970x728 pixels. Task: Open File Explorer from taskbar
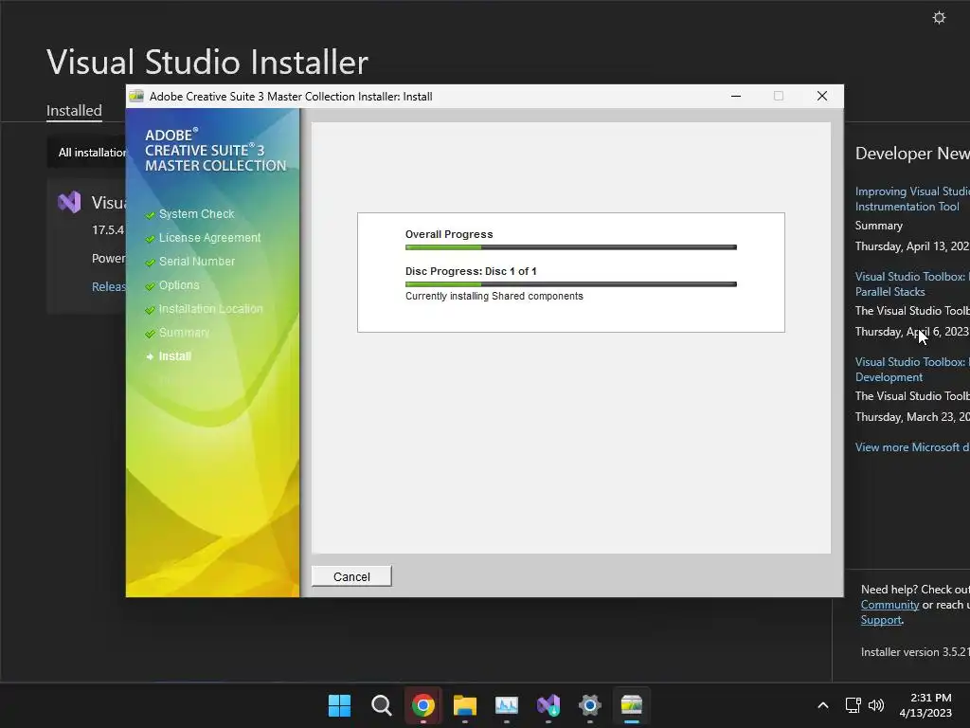click(464, 705)
